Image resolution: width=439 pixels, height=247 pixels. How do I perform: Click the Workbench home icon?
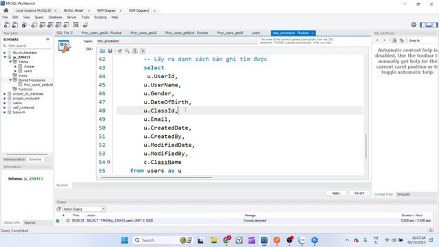pos(6,10)
